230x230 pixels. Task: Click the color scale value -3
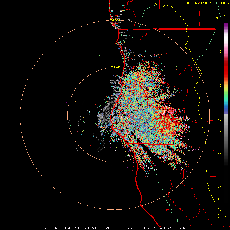coord(220,142)
